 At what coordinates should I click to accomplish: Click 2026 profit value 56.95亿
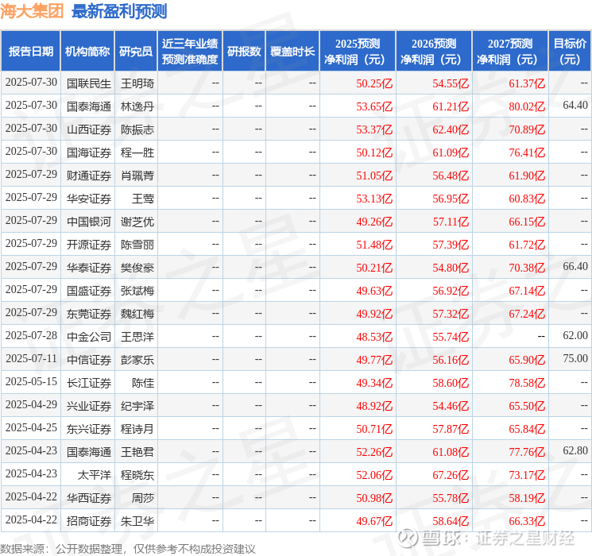coord(451,199)
